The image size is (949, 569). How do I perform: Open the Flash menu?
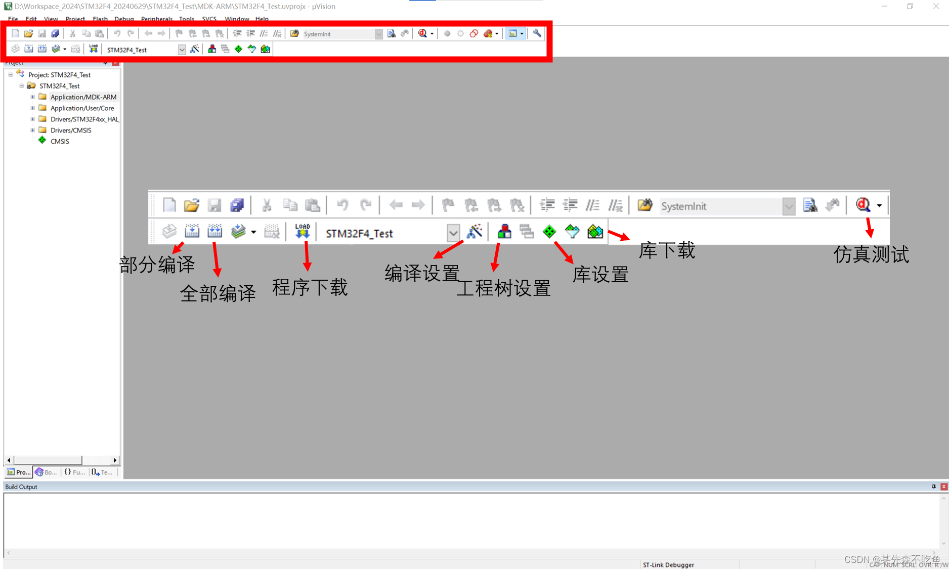100,19
